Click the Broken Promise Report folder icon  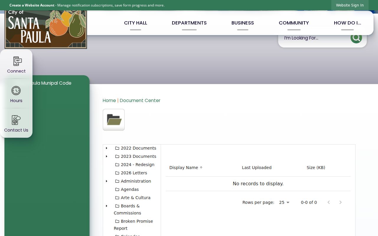[117, 221]
